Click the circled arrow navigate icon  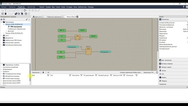(x=26, y=14)
